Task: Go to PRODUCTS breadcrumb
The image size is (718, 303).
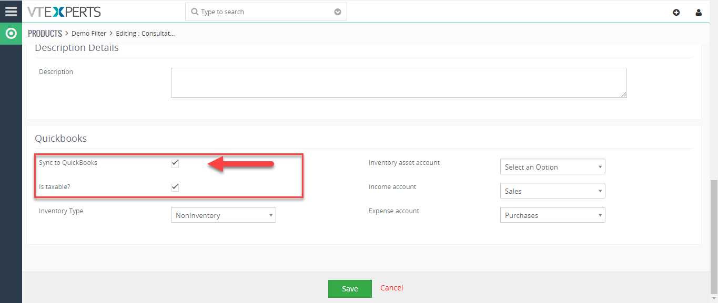Action: (45, 34)
